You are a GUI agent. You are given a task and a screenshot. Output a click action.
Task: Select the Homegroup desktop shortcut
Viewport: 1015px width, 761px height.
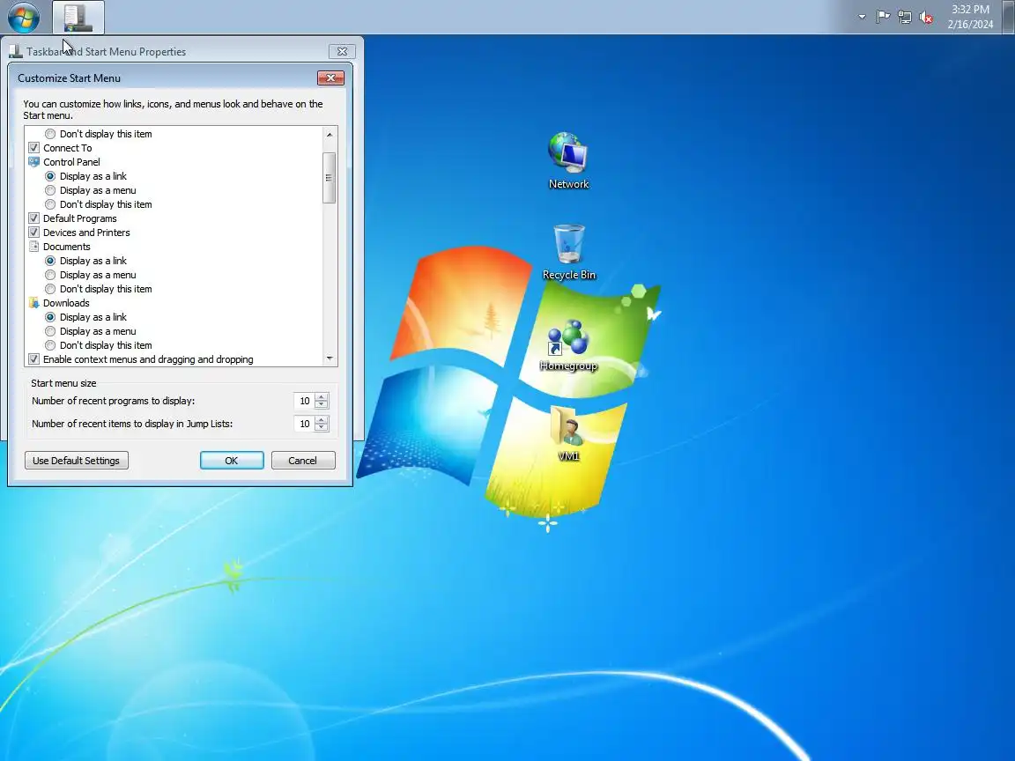click(568, 345)
